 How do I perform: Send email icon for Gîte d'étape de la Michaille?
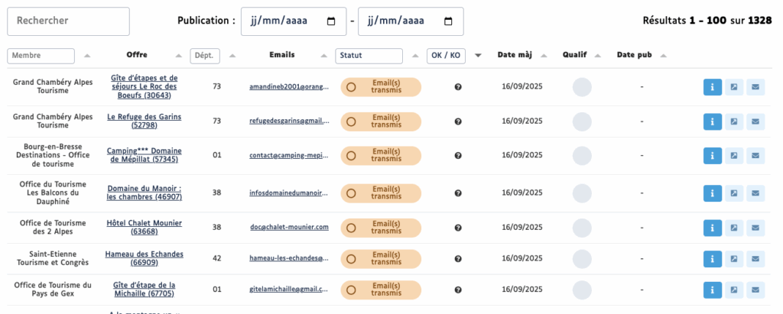[755, 290]
